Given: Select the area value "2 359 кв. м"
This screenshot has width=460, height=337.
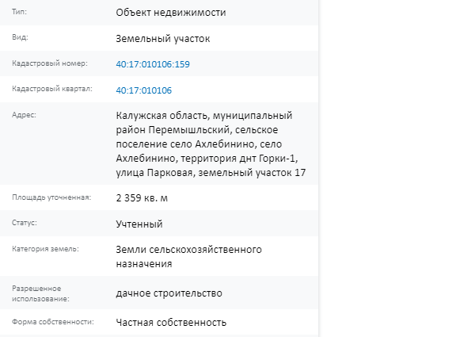Looking at the screenshot, I should pos(142,197).
